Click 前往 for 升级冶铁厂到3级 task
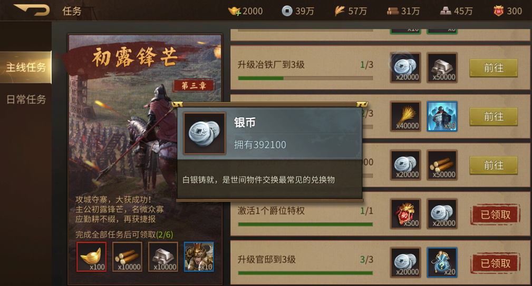 coord(494,68)
